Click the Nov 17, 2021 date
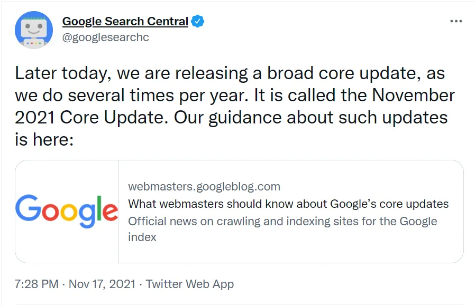The image size is (475, 306). (101, 284)
